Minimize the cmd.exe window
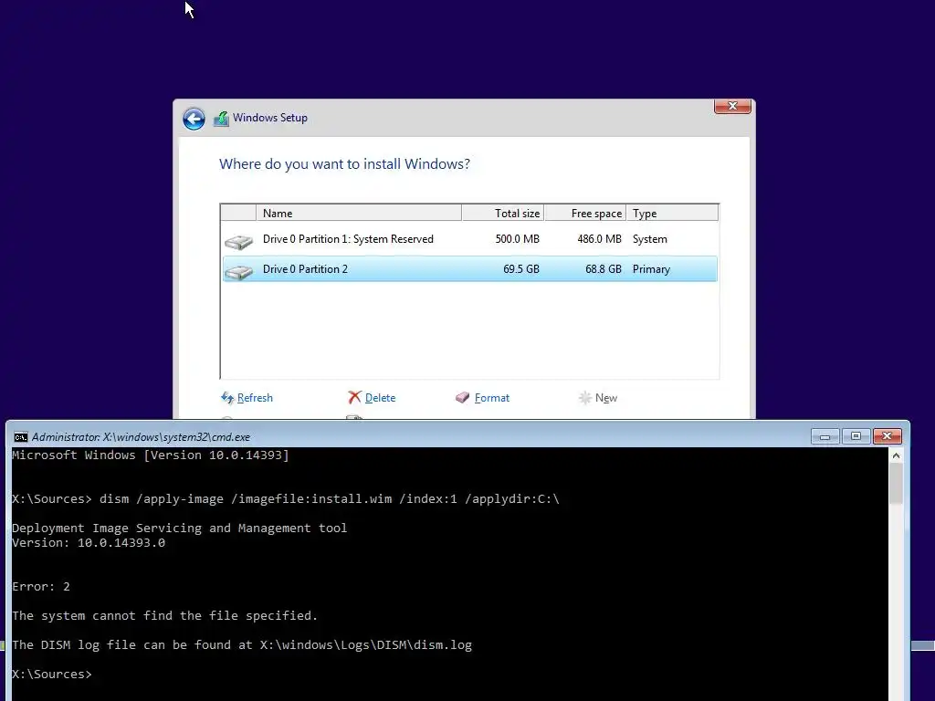Image resolution: width=935 pixels, height=701 pixels. click(825, 436)
